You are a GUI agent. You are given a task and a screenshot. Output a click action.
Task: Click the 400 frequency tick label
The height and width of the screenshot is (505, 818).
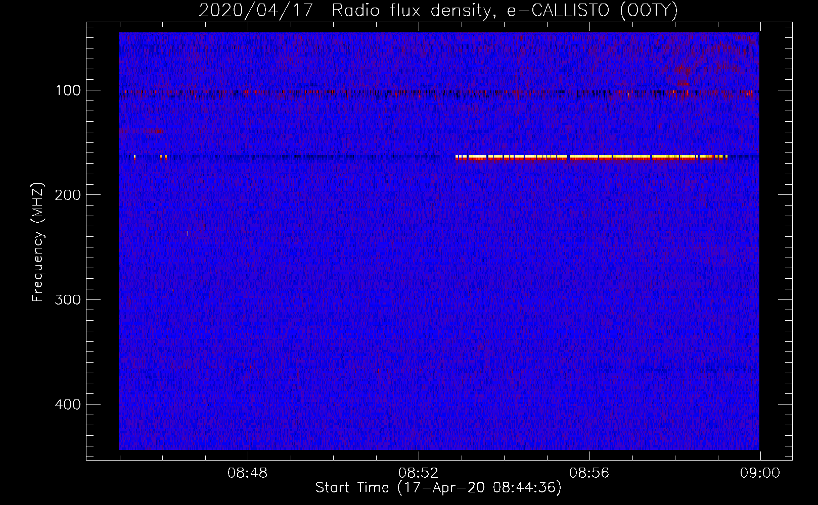pyautogui.click(x=68, y=405)
